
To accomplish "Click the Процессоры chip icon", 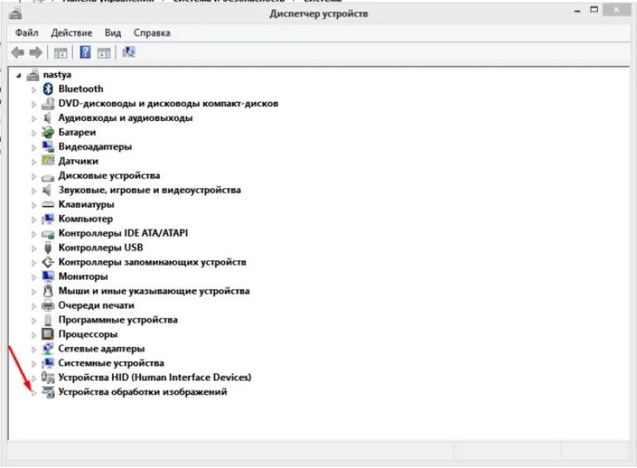I will click(x=48, y=334).
